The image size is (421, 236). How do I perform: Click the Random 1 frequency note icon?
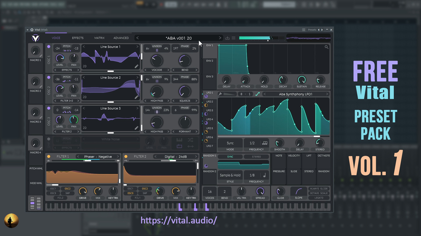click(264, 175)
